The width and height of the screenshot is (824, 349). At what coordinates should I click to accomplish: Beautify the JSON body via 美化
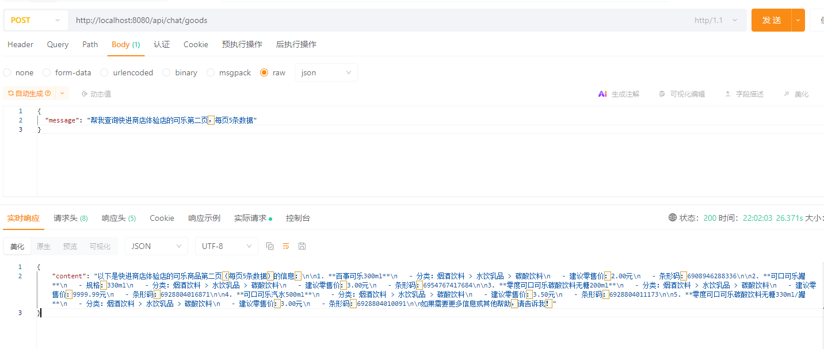(x=796, y=94)
